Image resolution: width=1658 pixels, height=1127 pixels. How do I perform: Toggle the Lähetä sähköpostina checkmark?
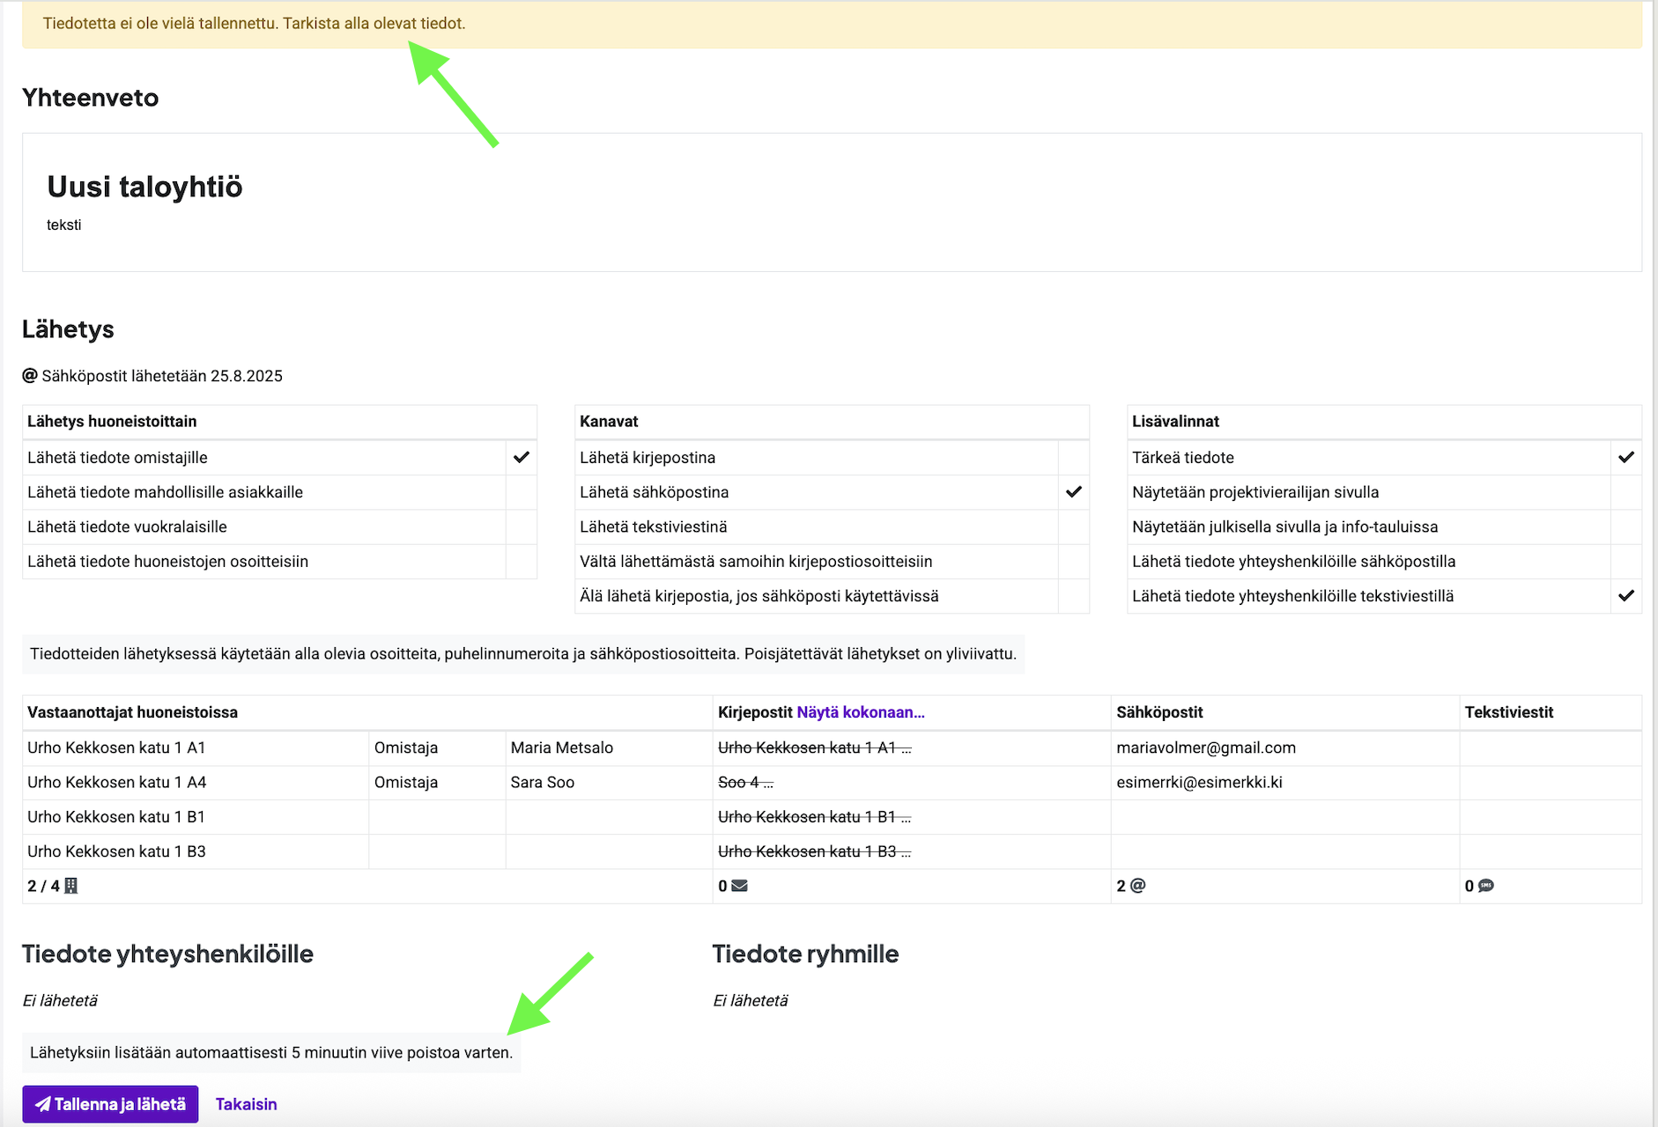tap(1073, 492)
